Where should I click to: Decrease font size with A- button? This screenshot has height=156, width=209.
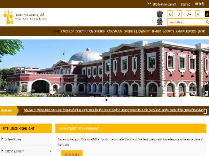click(170, 14)
